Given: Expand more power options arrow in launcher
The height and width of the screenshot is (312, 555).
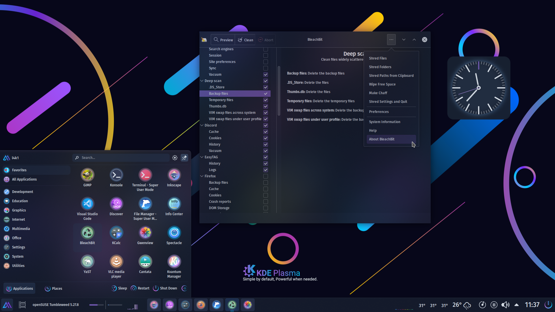Looking at the screenshot, I should (x=184, y=288).
